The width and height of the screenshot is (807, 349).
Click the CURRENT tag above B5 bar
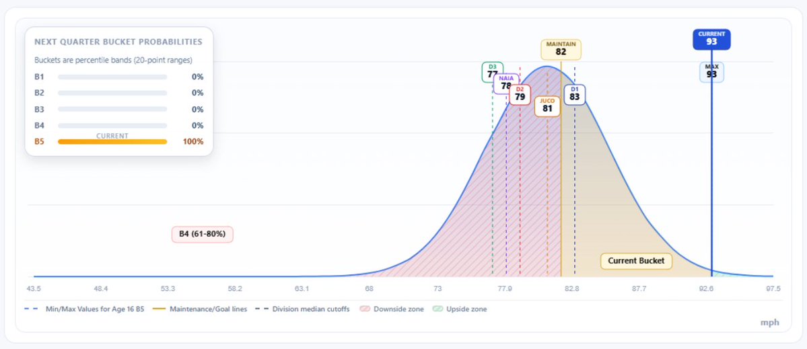[x=112, y=136]
